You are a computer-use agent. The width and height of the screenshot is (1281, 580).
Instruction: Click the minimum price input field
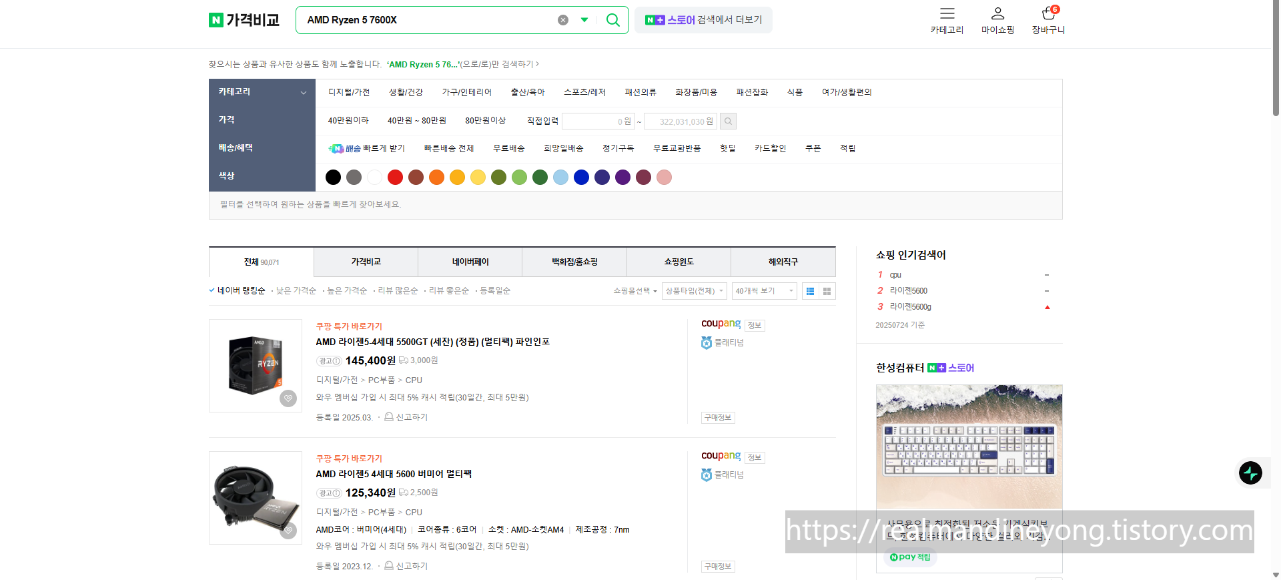pyautogui.click(x=598, y=121)
